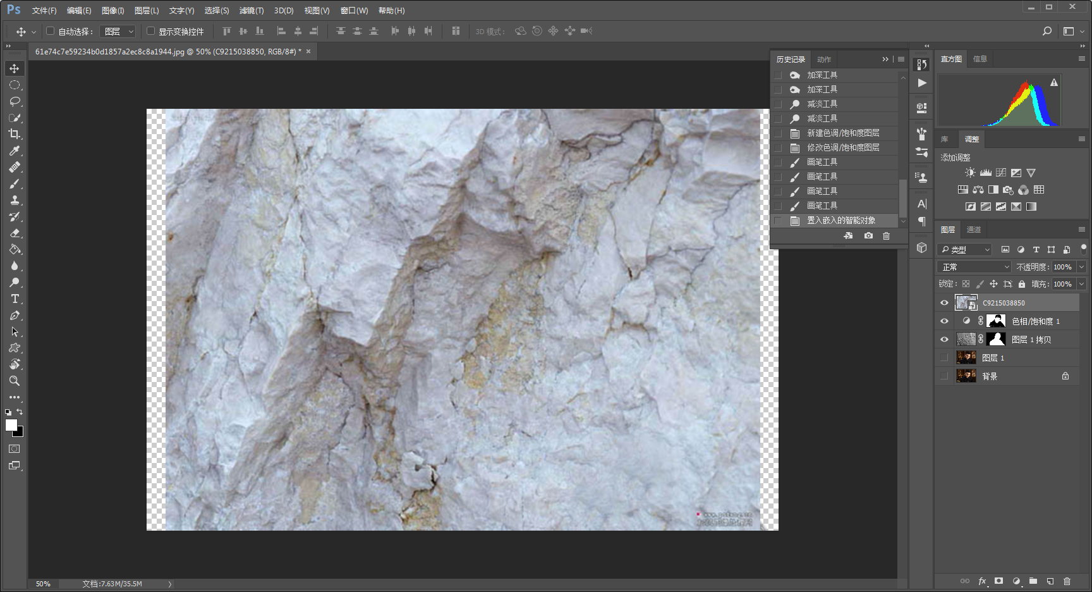
Task: Lock transparent pixels
Action: (966, 284)
